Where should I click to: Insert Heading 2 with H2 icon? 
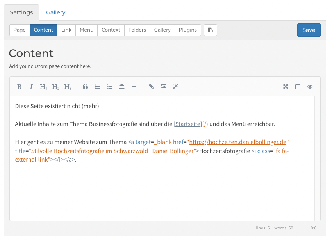(55, 87)
